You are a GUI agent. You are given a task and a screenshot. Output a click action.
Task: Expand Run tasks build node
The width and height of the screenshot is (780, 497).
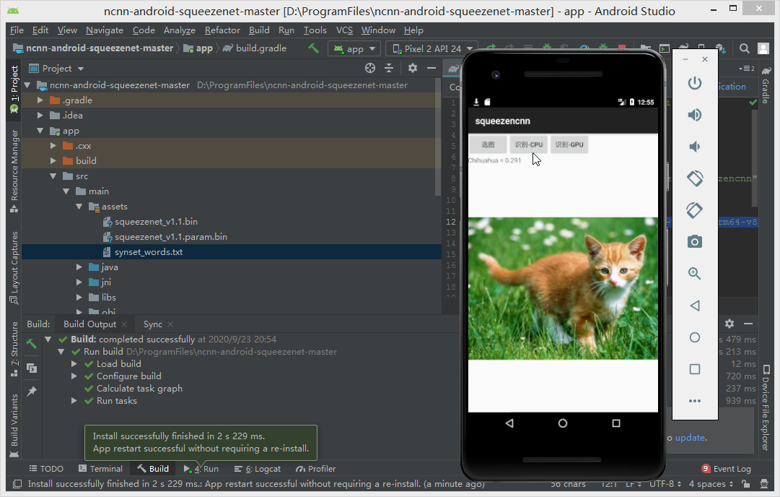(x=74, y=401)
